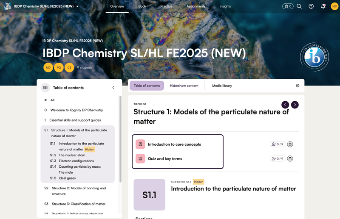The image size is (340, 219).
Task: Go to previous topic arrow
Action: 285,105
